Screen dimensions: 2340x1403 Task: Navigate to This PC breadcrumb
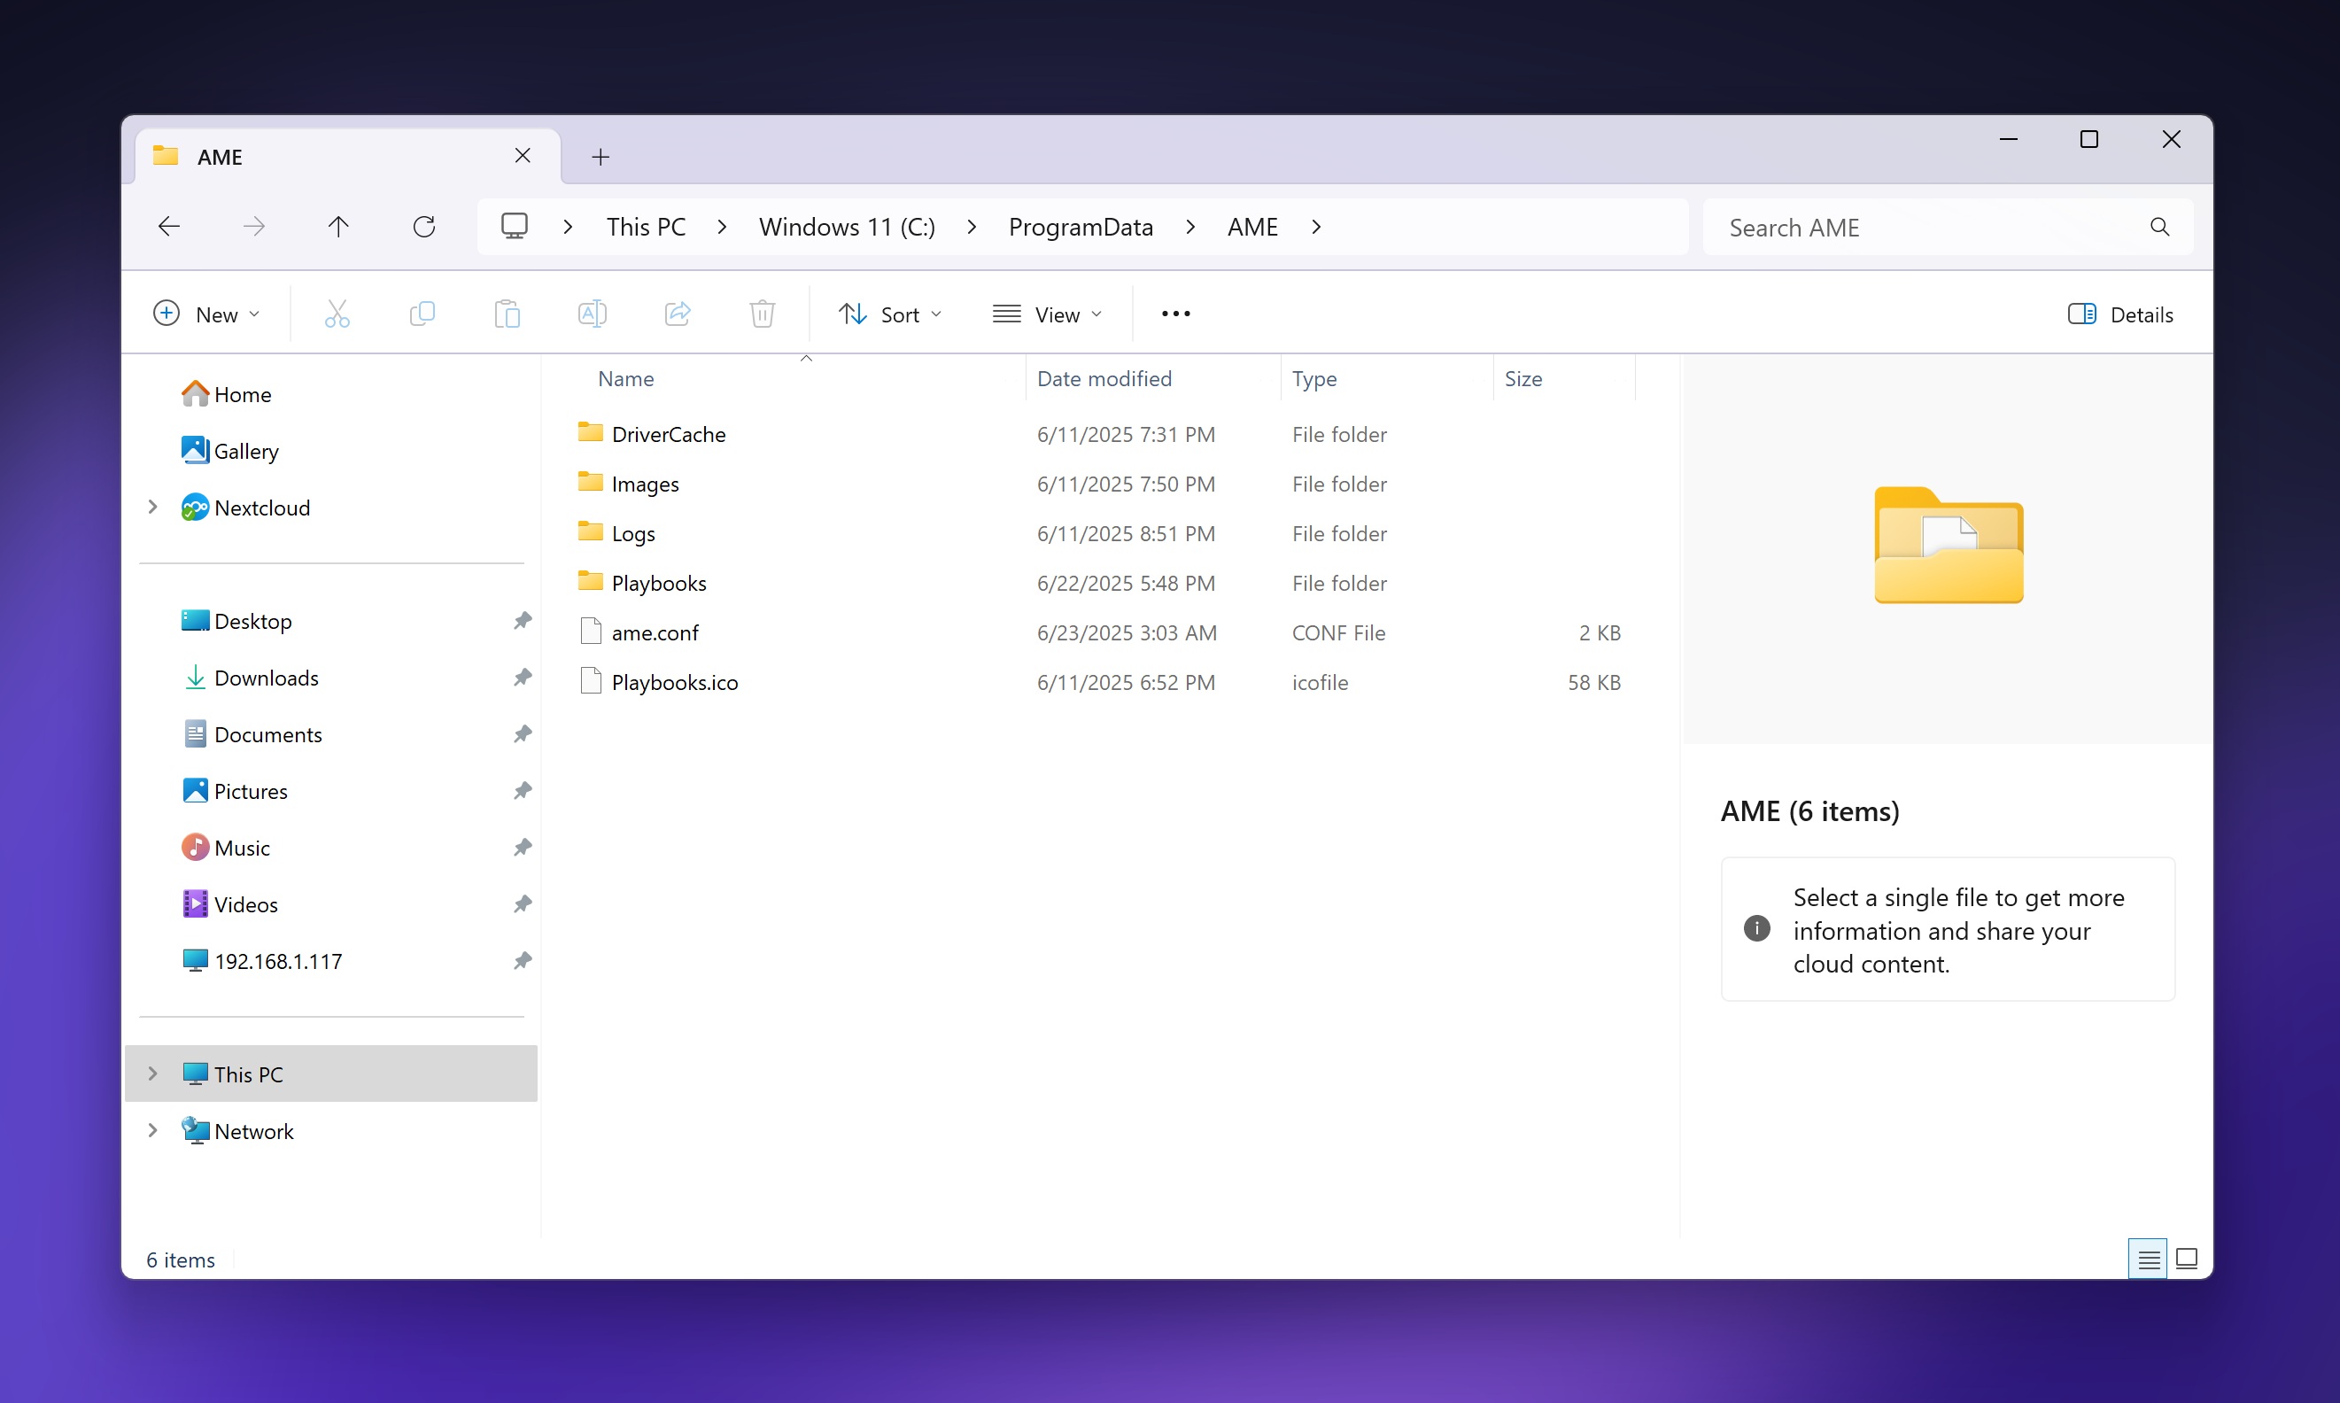point(647,227)
